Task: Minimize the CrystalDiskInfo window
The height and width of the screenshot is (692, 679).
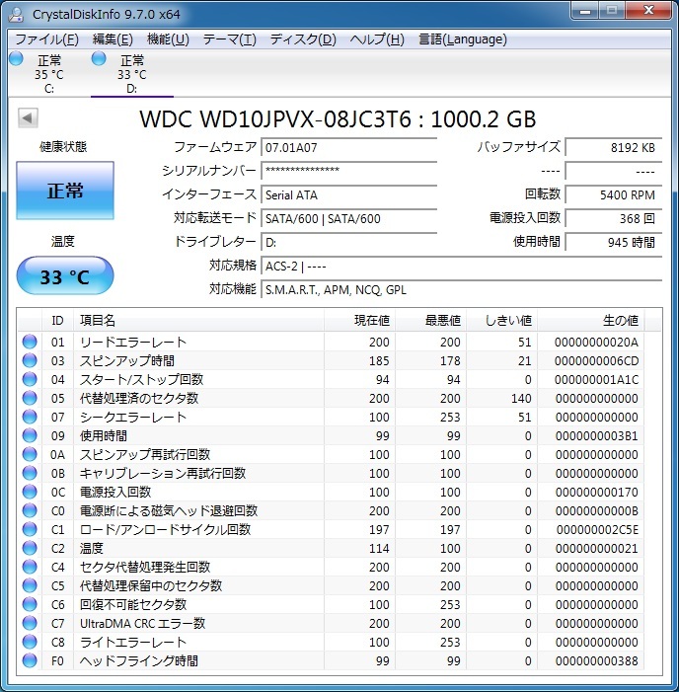Action: [x=585, y=11]
